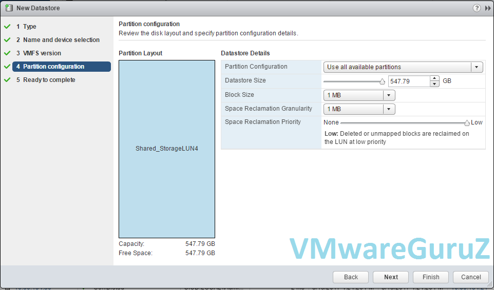Click the checkmark next to VMFS version
This screenshot has width=494, height=290.
pos(7,53)
